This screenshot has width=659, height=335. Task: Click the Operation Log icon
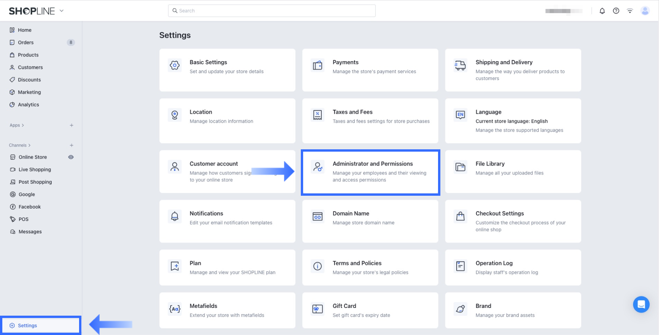[460, 266]
